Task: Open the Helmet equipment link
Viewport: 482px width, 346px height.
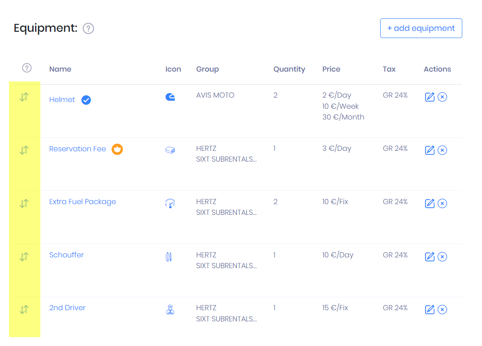Action: click(x=62, y=99)
